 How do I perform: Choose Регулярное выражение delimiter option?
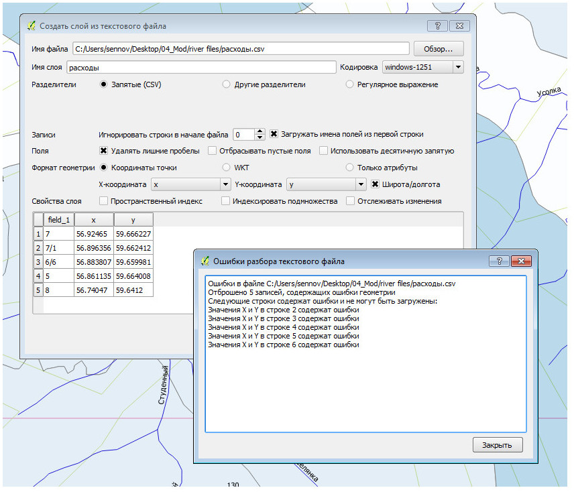pos(350,85)
